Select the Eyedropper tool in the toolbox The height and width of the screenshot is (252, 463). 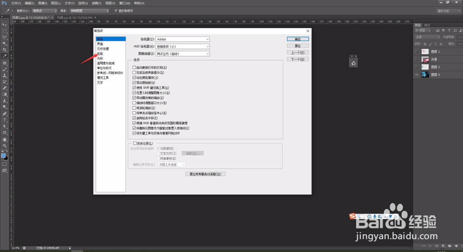pyautogui.click(x=5, y=56)
